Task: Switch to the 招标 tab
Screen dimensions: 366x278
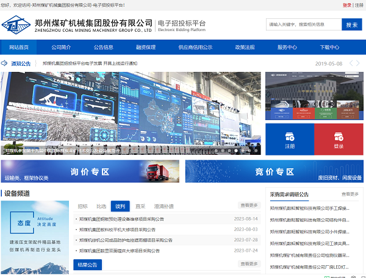Action: tap(82, 206)
